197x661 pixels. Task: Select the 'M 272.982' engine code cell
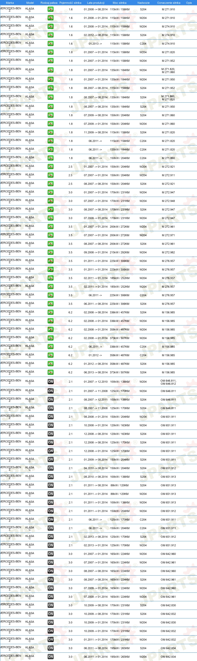(x=168, y=253)
